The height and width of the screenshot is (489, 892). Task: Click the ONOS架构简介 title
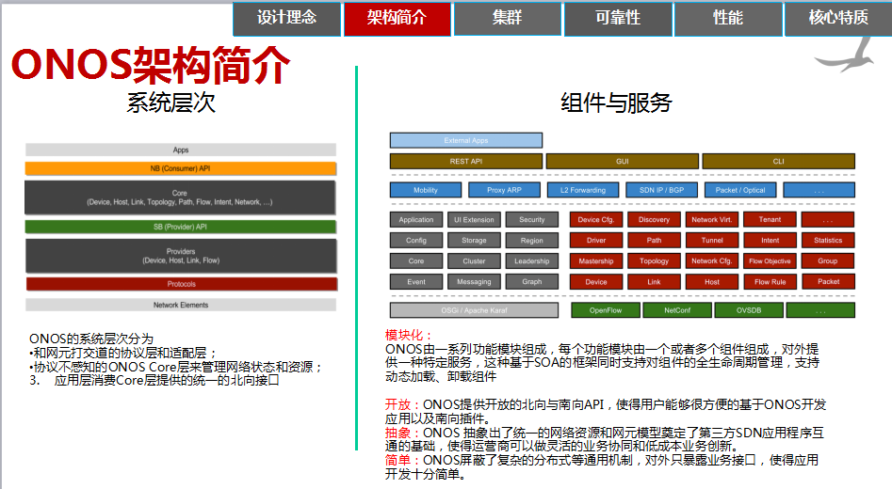click(151, 65)
